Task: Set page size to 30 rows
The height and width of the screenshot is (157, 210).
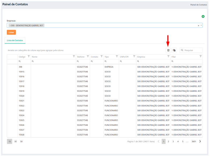Action: [16, 141]
